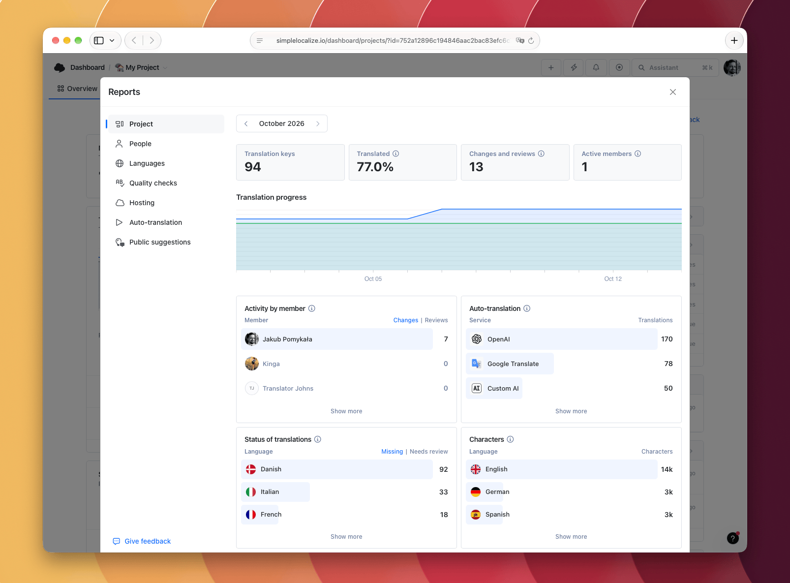Show more in Characters card
790x583 pixels.
[571, 537]
